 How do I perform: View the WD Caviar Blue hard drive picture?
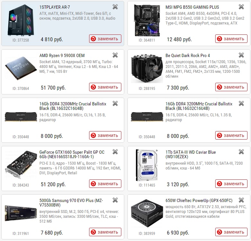pyautogui.click(x=147, y=165)
